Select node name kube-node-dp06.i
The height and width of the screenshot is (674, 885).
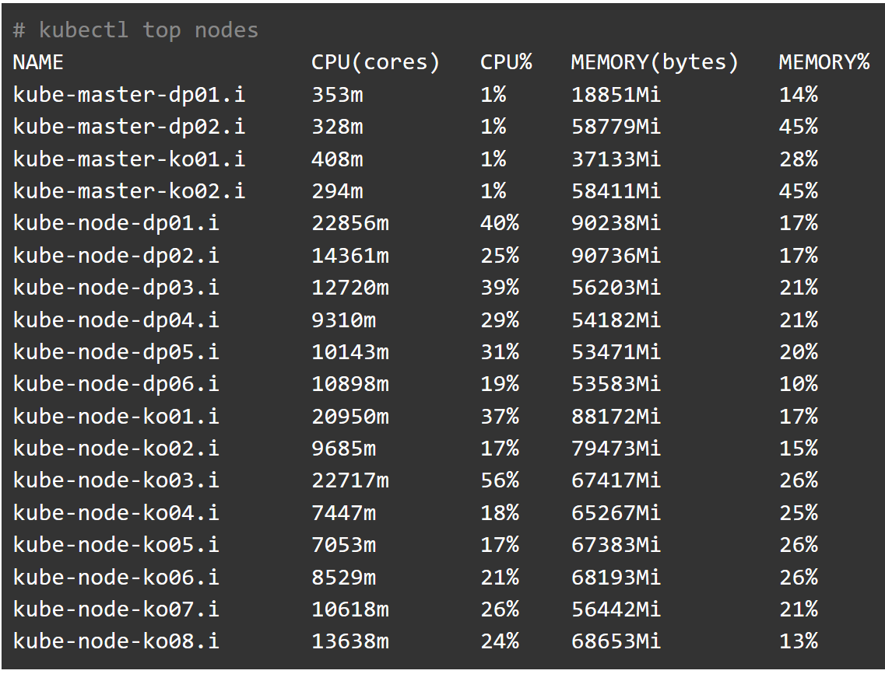[x=116, y=384]
